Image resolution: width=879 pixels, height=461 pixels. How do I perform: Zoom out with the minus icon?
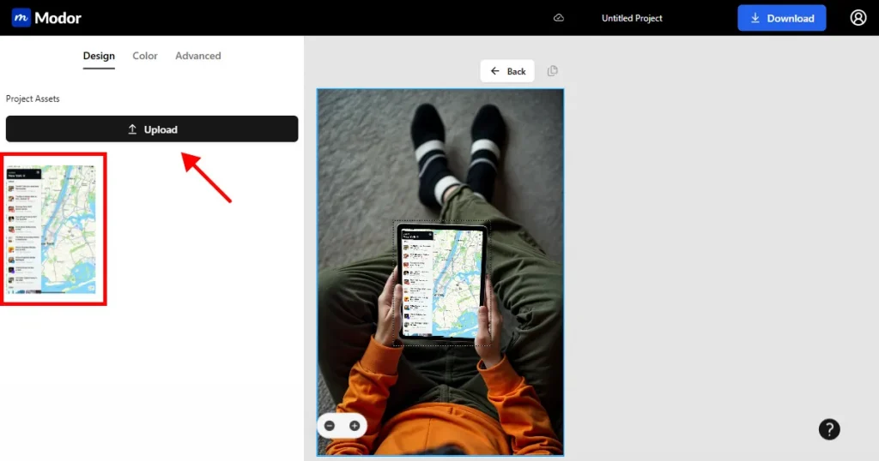(330, 426)
